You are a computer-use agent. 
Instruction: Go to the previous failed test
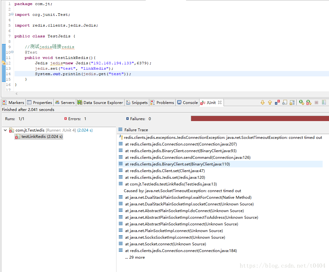point(270,102)
